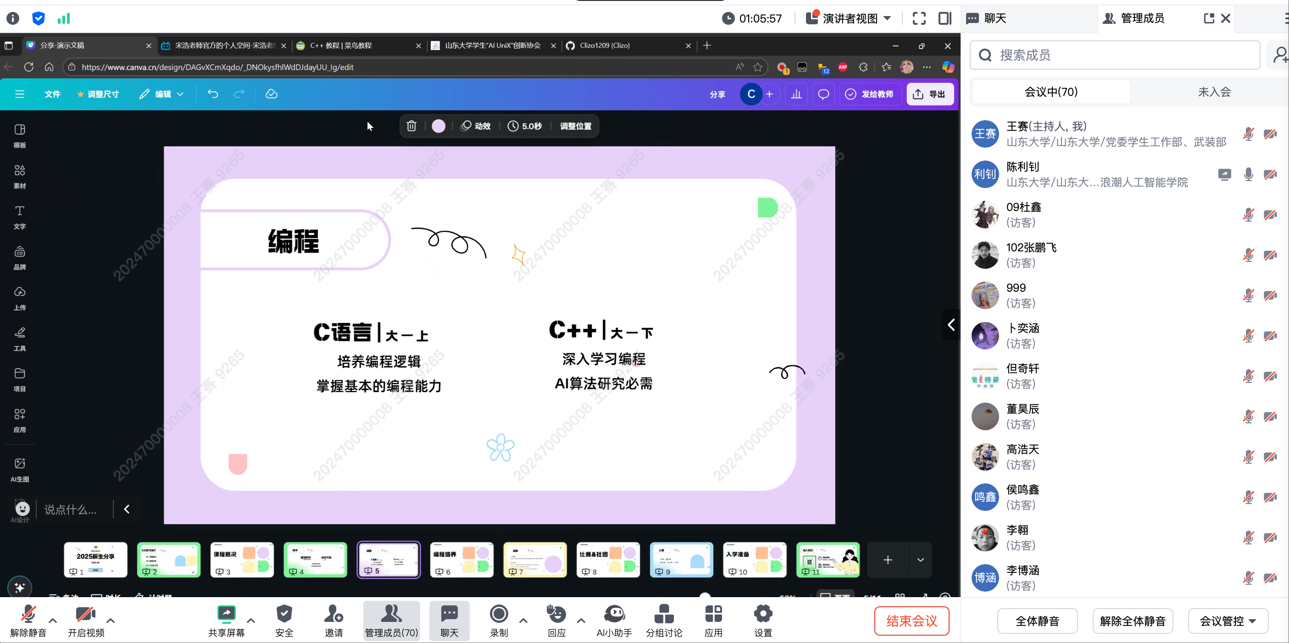
Task: Mute 陈利钊's microphone in member list
Action: [x=1248, y=174]
